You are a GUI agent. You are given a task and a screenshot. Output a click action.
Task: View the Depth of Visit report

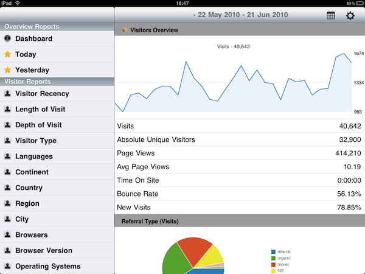click(x=57, y=125)
